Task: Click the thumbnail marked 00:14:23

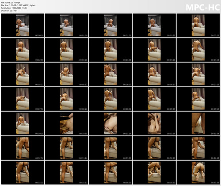Action: click(154, 148)
